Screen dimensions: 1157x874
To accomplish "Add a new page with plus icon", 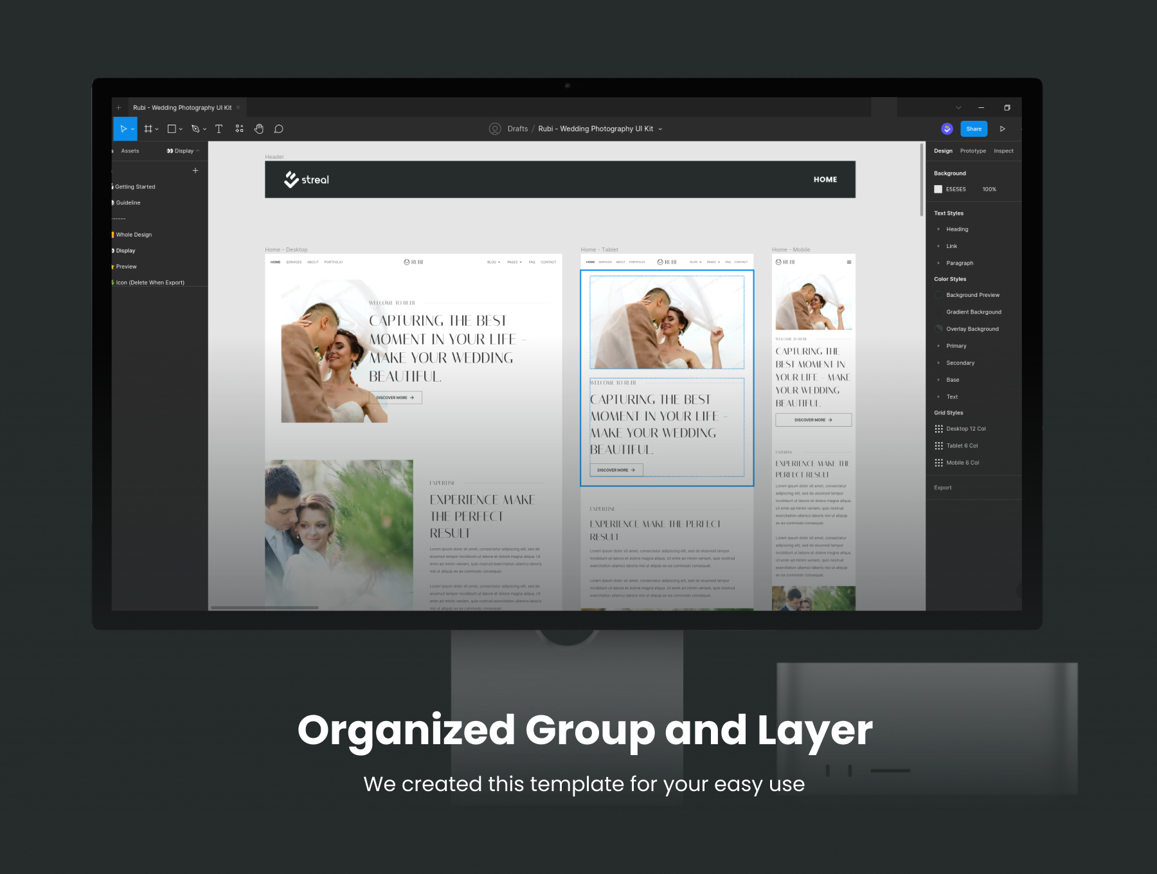I will click(195, 170).
